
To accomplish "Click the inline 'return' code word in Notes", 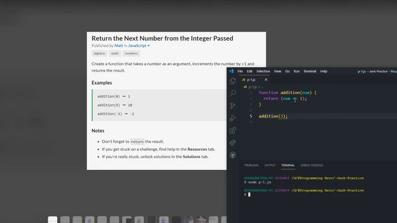I will pyautogui.click(x=137, y=142).
